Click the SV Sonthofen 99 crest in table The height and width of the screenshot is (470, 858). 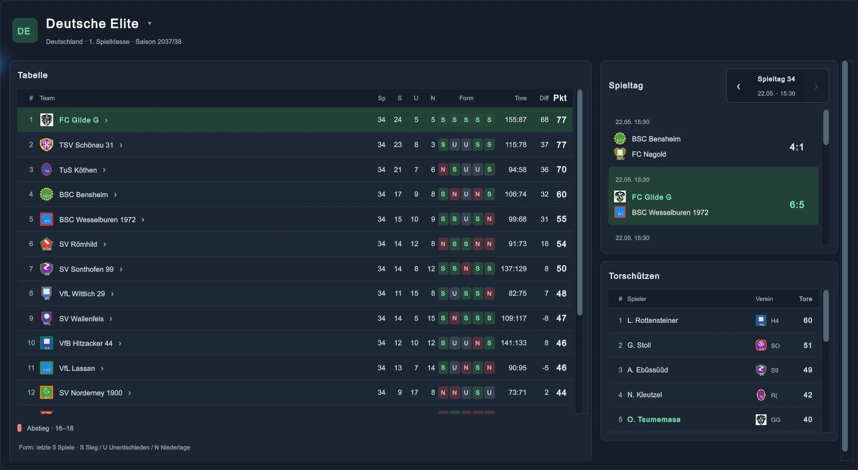tap(47, 269)
